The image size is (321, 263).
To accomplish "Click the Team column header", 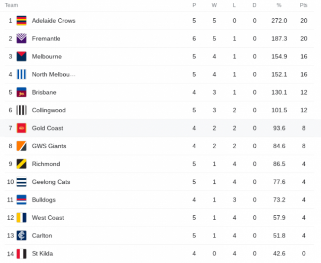I will [x=11, y=5].
